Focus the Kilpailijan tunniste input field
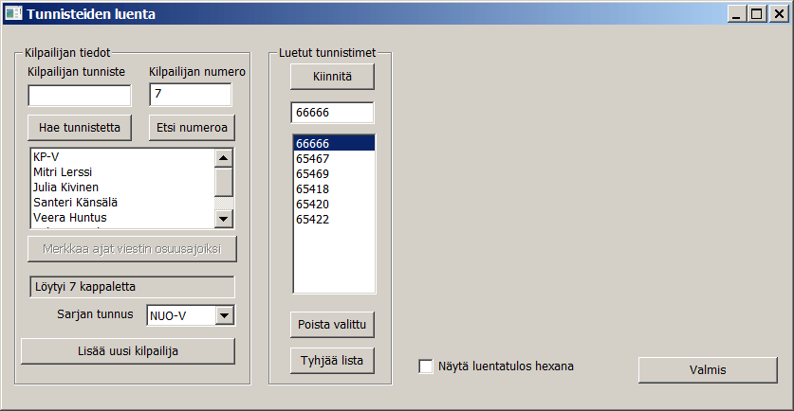 tap(80, 96)
